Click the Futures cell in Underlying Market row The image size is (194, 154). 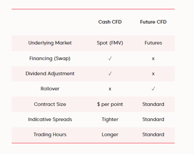[153, 43]
